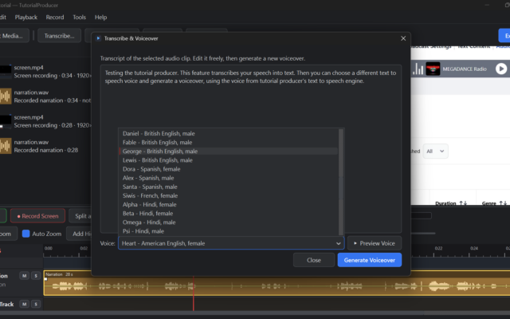Click the voice list scrollbar
510x319 pixels.
point(341,183)
